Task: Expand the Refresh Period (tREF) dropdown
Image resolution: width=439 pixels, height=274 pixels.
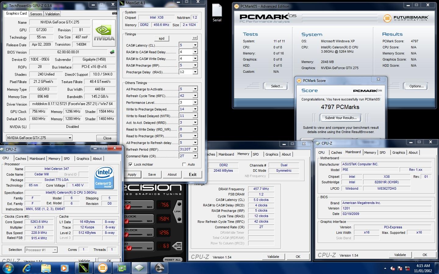Action: coord(195,149)
